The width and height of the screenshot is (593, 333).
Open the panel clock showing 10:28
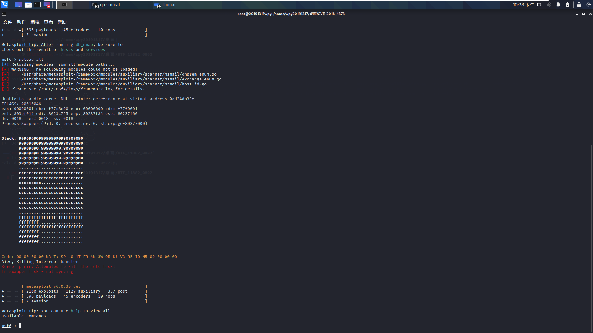click(x=523, y=5)
